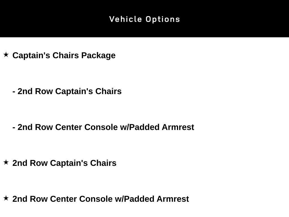289x217 pixels.
Task: Click w/Padded Armrest in the starred console entry
Action: click(152, 199)
